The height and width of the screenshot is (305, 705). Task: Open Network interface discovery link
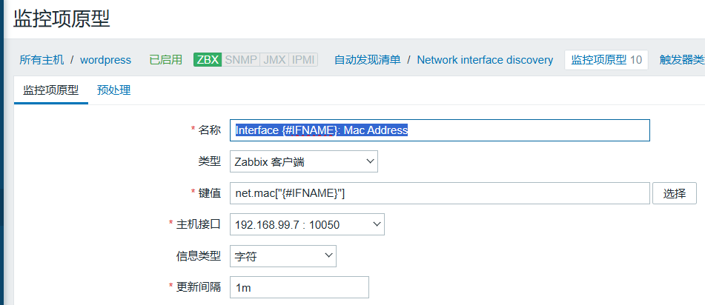click(485, 60)
